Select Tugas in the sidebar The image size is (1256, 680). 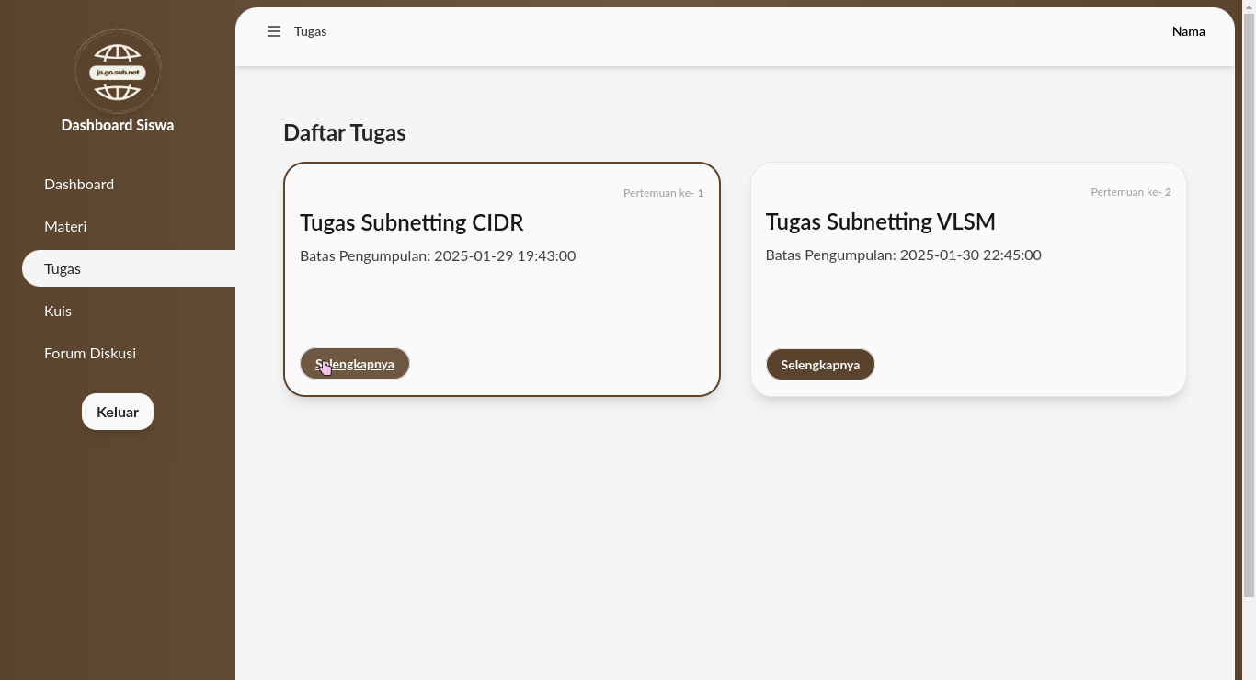63,268
